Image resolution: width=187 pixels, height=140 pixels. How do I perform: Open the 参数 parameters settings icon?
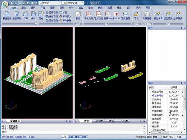pyautogui.click(x=78, y=15)
